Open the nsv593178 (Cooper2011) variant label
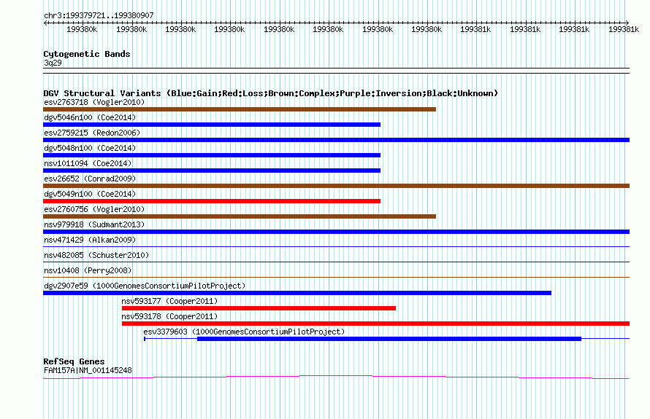The height and width of the screenshot is (419, 650). 169,316
